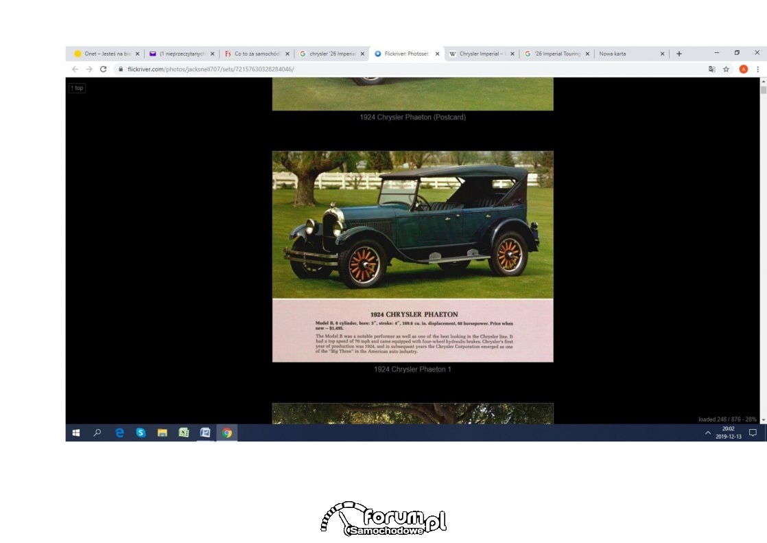767x543 pixels.
Task: Open the partially visible photo with the tree
Action: (413, 414)
